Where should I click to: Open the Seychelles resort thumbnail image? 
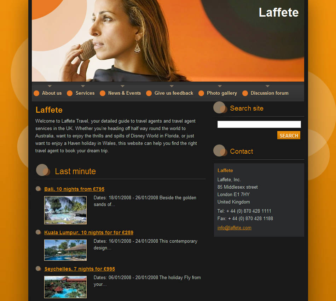coord(65,287)
